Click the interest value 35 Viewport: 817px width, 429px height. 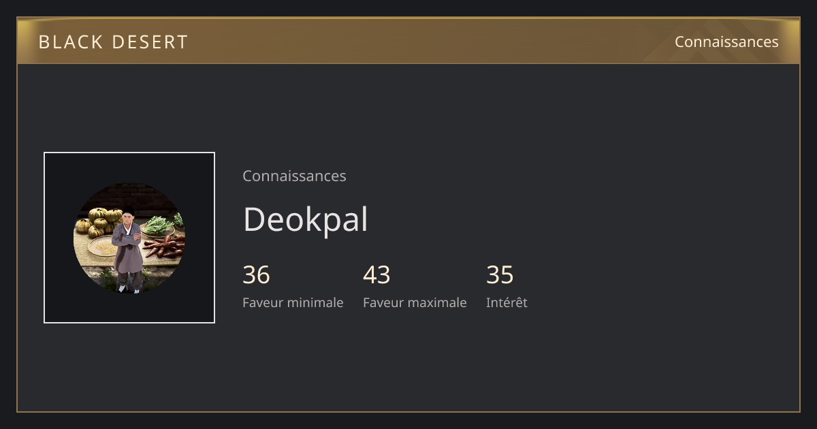(500, 274)
